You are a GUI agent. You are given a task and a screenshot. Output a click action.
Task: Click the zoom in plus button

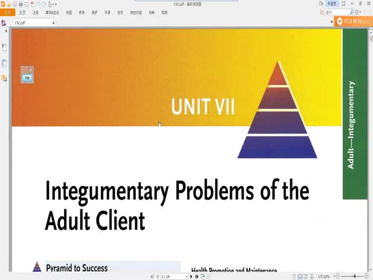pyautogui.click(x=368, y=276)
